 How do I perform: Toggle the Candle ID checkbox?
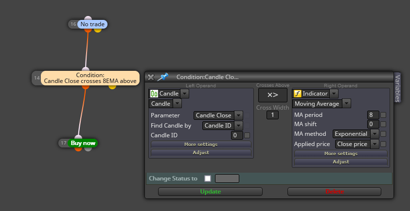(247, 135)
